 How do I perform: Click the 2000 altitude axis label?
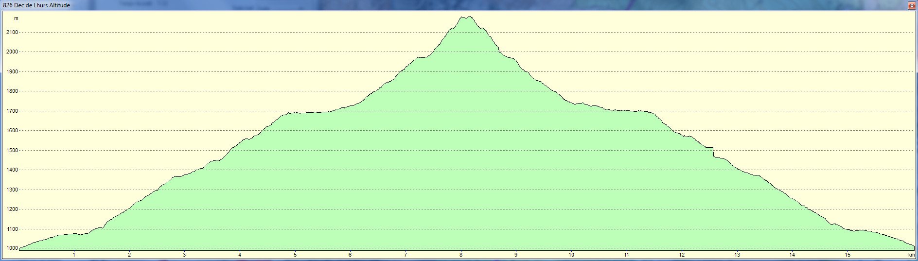[12, 52]
